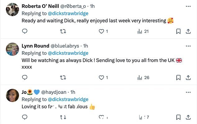Bookmark Jo's tweet
Viewport: 197px width, 124px height.
click(178, 117)
